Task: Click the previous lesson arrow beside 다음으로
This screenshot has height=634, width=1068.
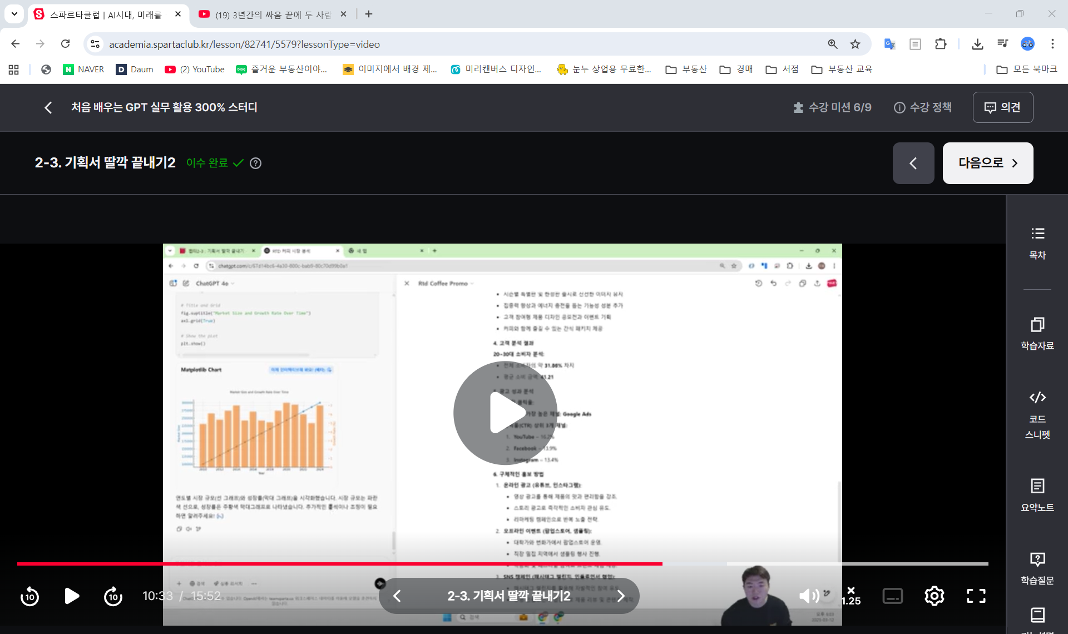Action: point(913,163)
